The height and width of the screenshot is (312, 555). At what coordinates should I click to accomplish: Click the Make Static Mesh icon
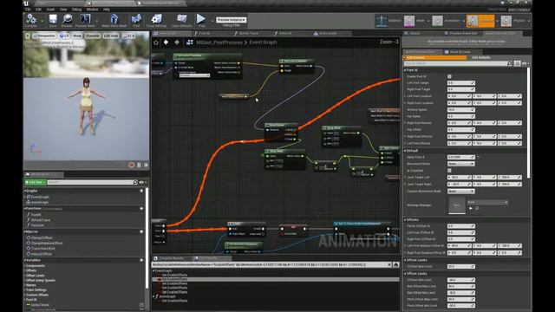114,19
